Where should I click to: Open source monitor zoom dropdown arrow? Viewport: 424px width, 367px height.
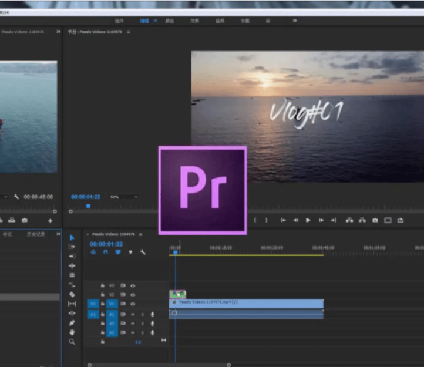click(6, 197)
